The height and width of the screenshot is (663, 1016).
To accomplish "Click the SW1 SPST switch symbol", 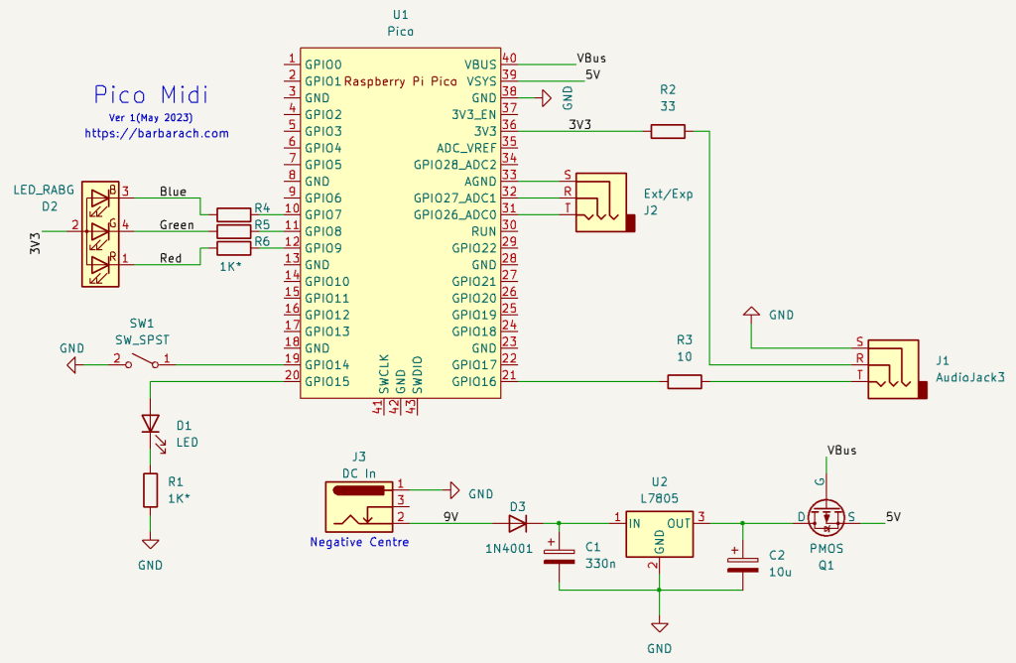I will 142,361.
